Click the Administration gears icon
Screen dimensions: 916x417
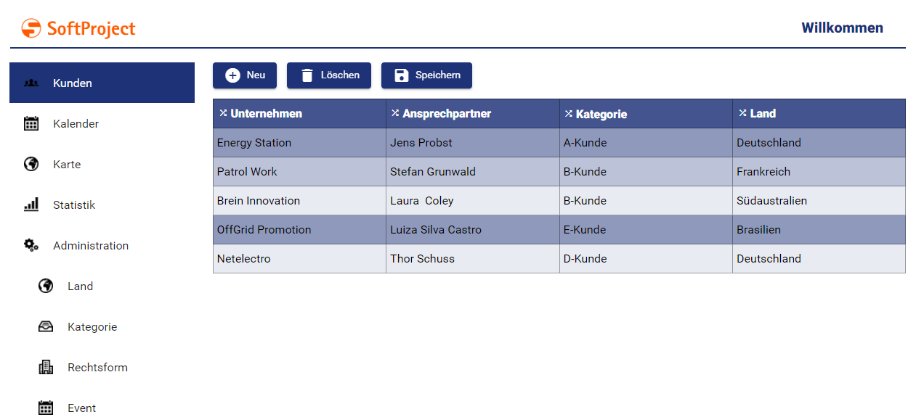[31, 246]
